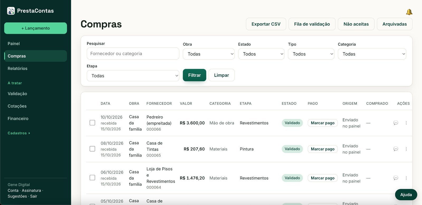422x205 pixels.
Task: Select checkbox for 10/10/2026 purchase
Action: (x=92, y=123)
